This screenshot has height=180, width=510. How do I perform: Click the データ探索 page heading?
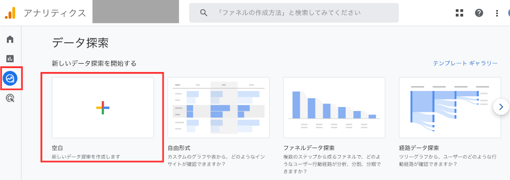pos(80,43)
